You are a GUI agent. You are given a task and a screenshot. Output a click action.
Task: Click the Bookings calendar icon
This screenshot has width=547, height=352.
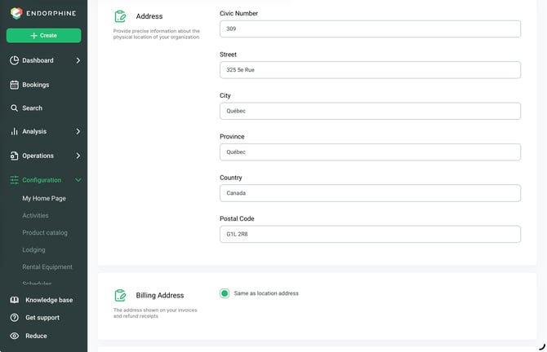pyautogui.click(x=15, y=85)
